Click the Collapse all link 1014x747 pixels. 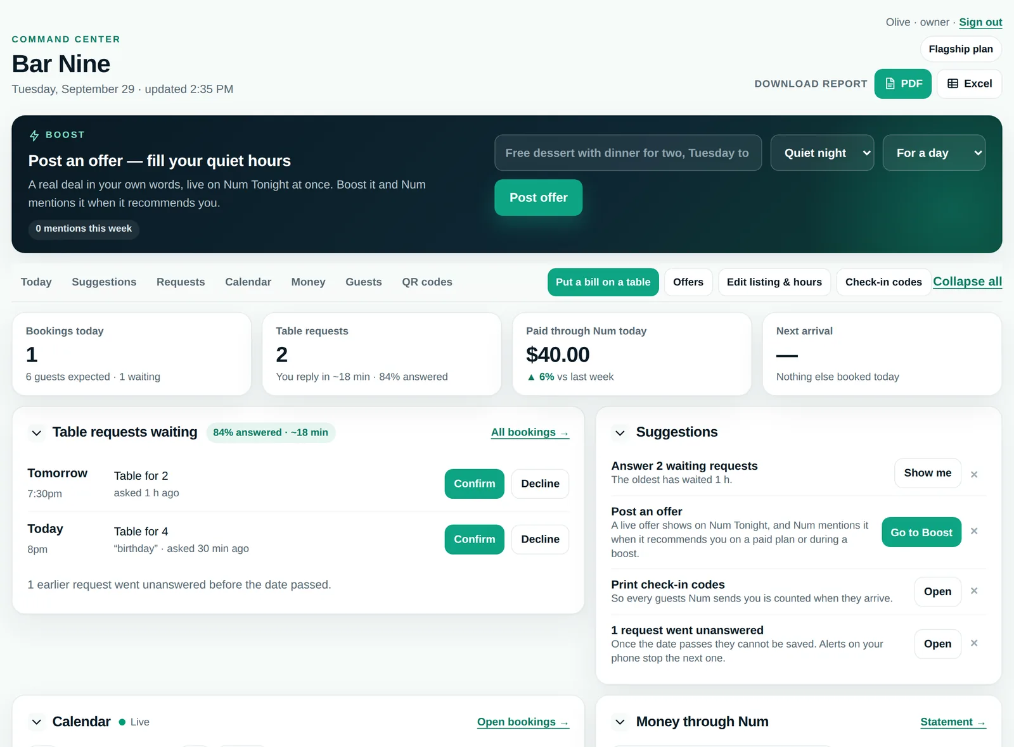pyautogui.click(x=968, y=282)
